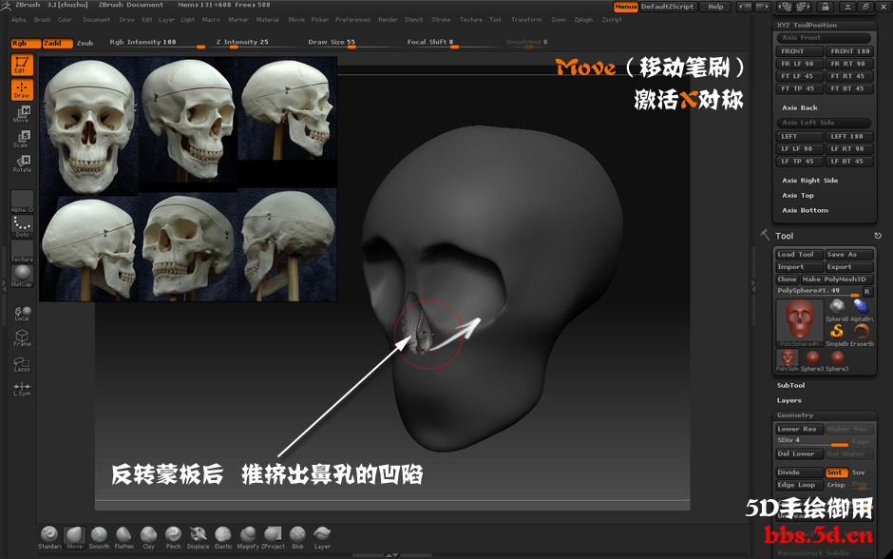Click the FRONT 180 view button
Image resolution: width=893 pixels, height=559 pixels.
click(849, 51)
